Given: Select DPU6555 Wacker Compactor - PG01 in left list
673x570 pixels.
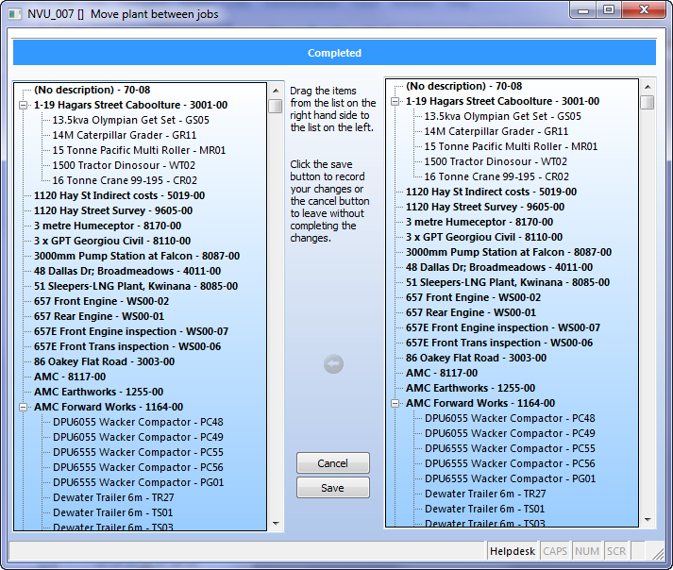Looking at the screenshot, I should point(138,482).
